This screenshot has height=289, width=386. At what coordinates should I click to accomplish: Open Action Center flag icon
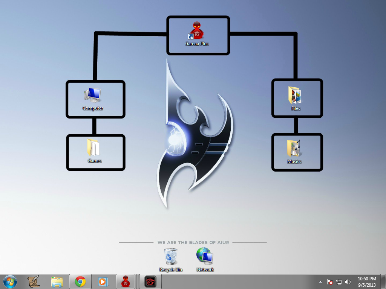click(329, 282)
